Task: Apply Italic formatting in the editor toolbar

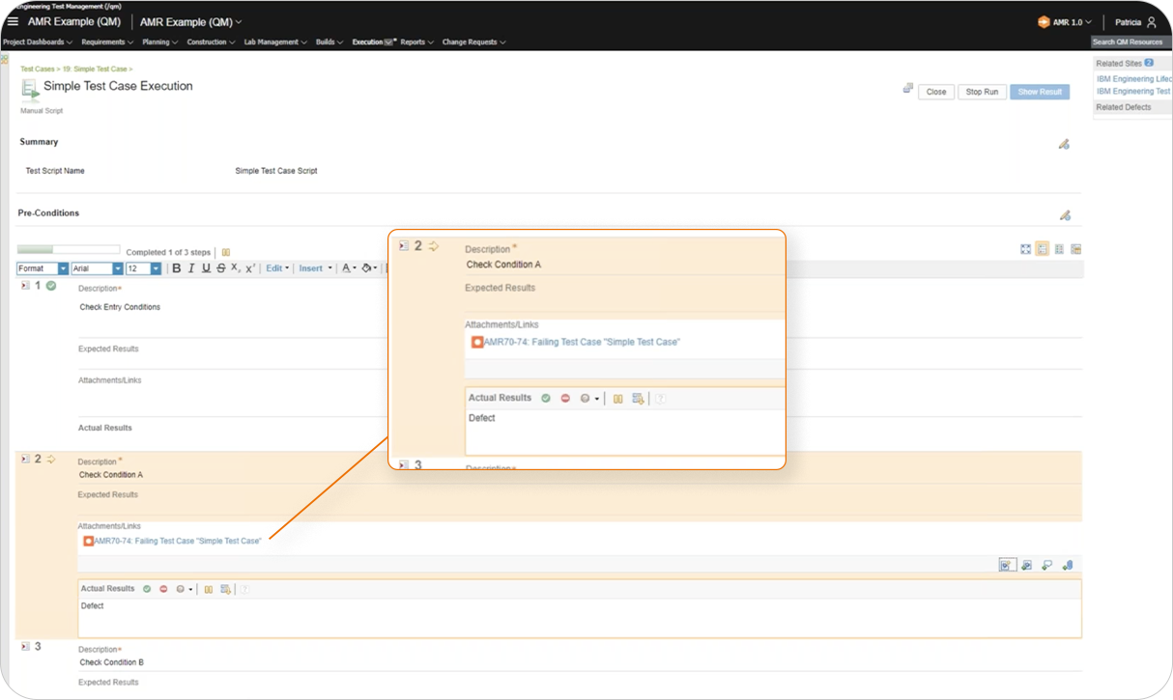Action: pyautogui.click(x=191, y=268)
